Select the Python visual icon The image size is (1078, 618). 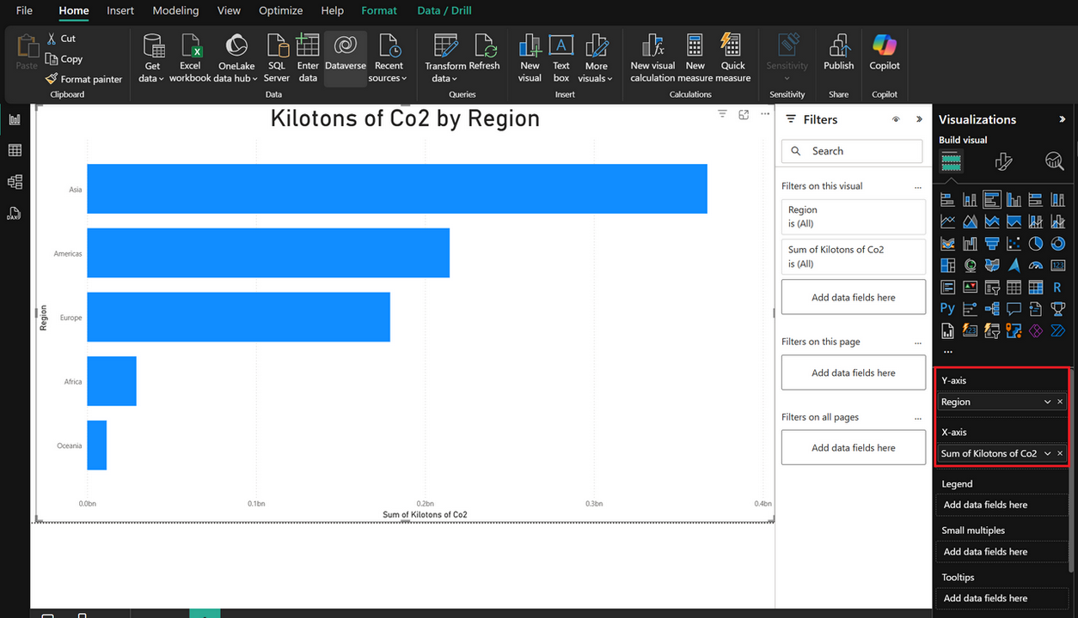[947, 309]
